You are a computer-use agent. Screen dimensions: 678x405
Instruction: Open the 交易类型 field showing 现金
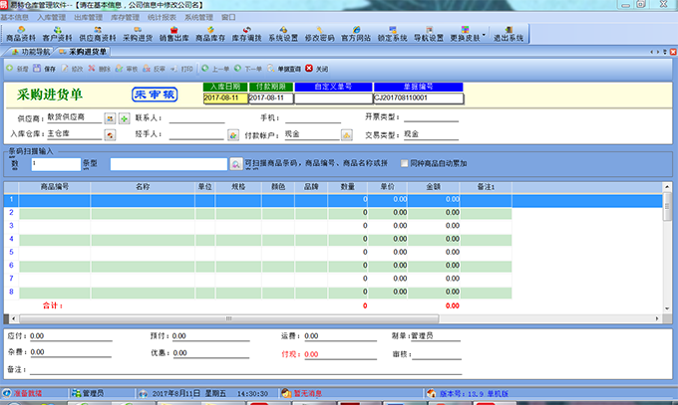431,134
